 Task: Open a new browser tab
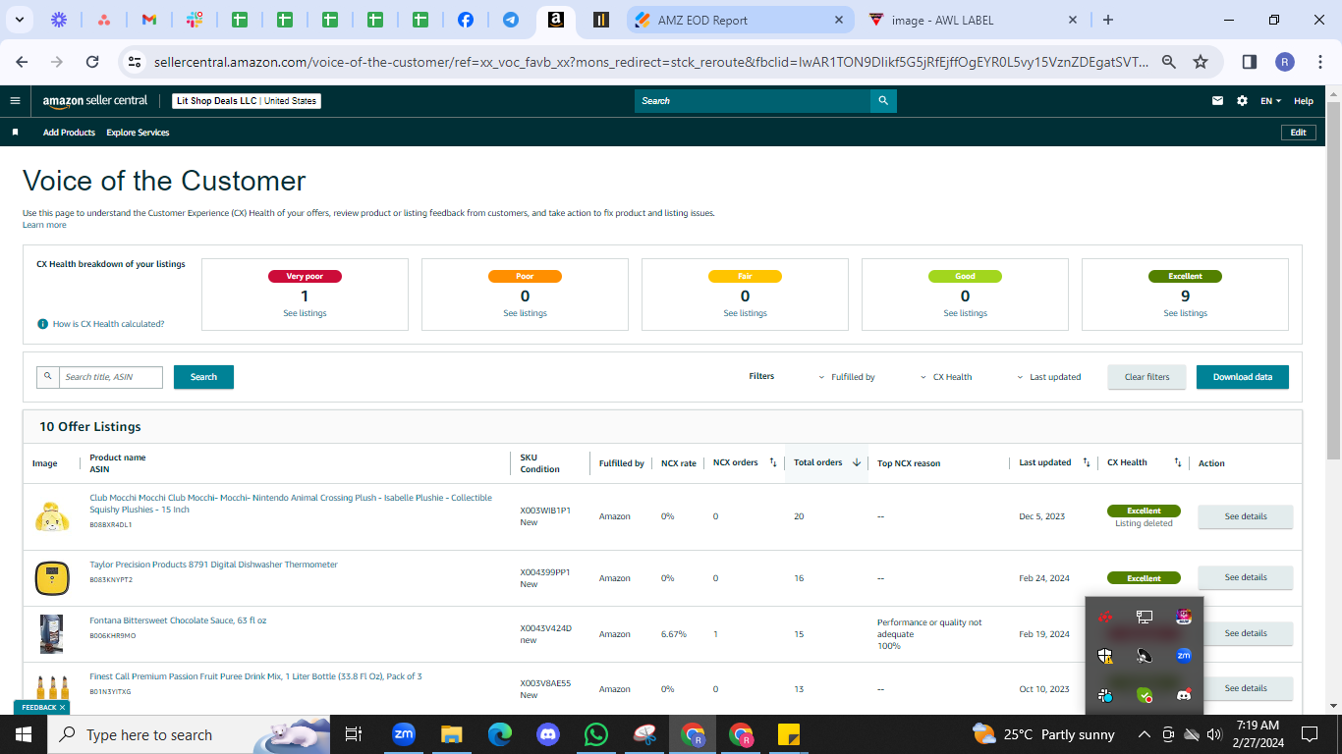pyautogui.click(x=1108, y=20)
